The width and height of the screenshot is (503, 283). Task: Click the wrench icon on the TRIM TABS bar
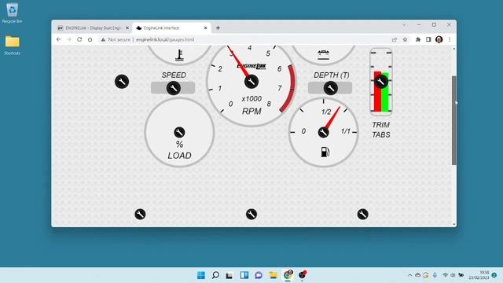pos(381,82)
